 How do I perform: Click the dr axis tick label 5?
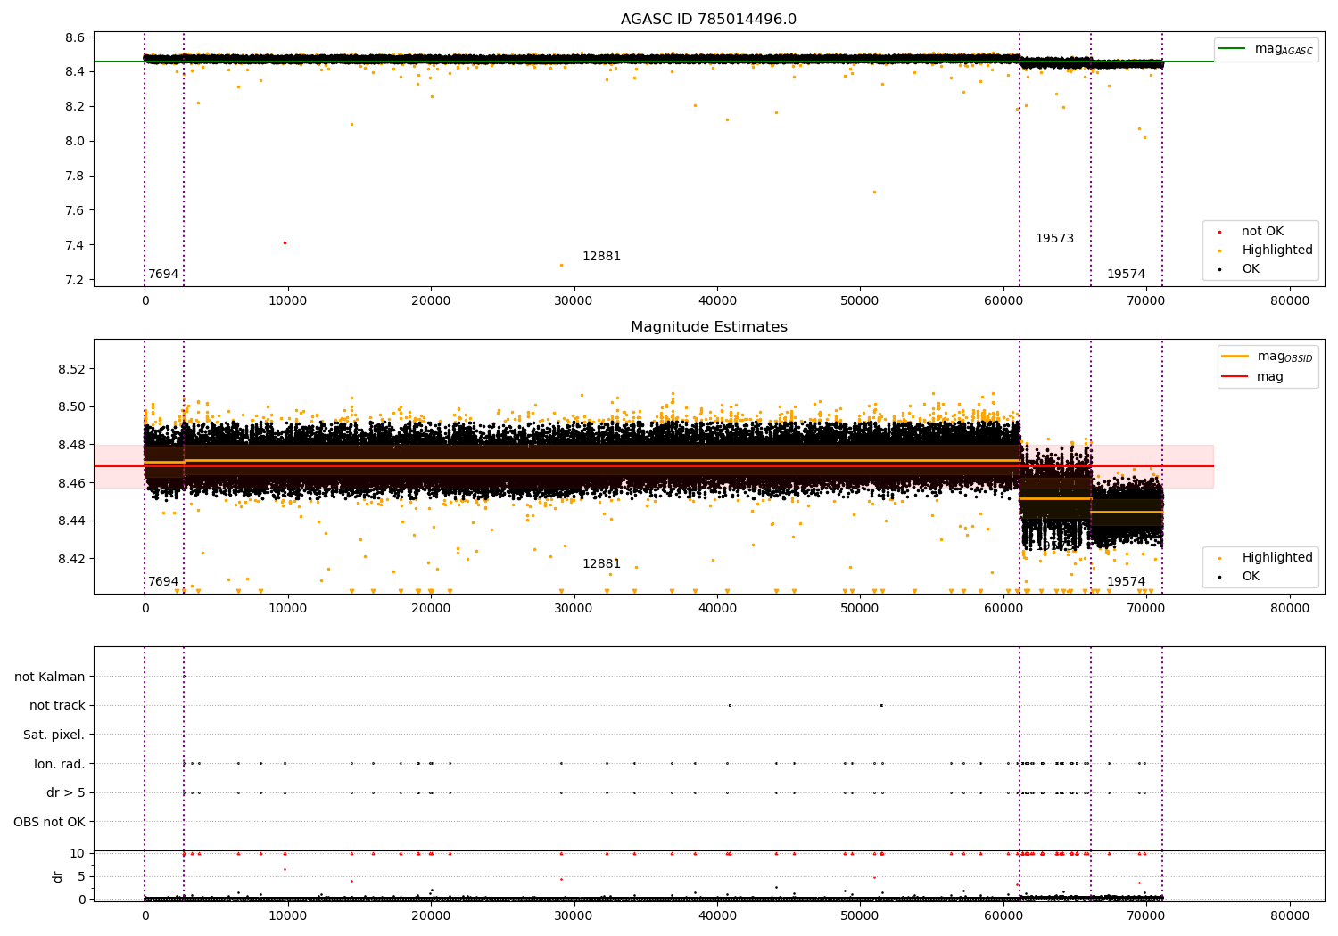point(81,876)
